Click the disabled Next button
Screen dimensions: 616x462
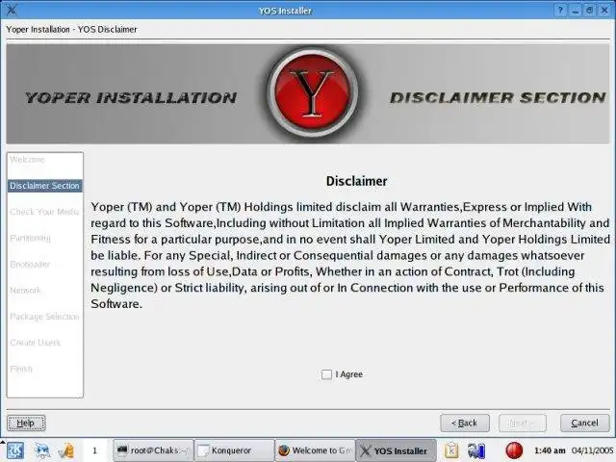(523, 423)
